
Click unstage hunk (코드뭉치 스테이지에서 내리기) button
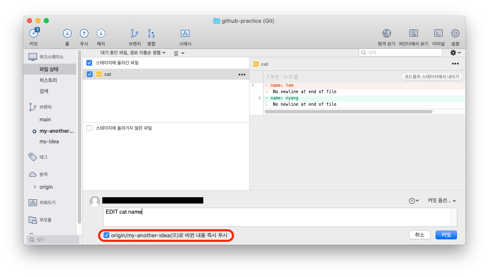(x=432, y=77)
